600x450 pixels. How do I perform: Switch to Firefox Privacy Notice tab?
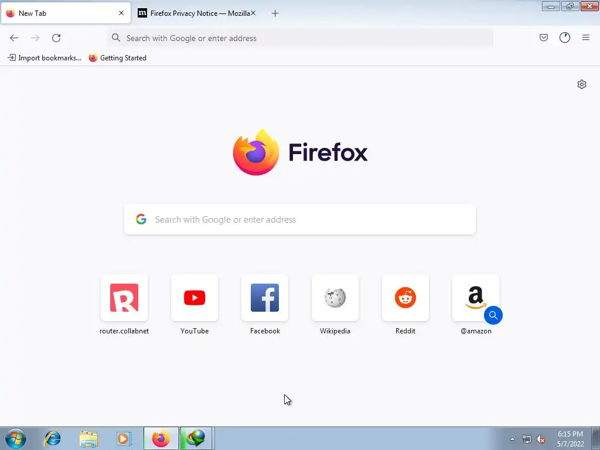[x=197, y=13]
